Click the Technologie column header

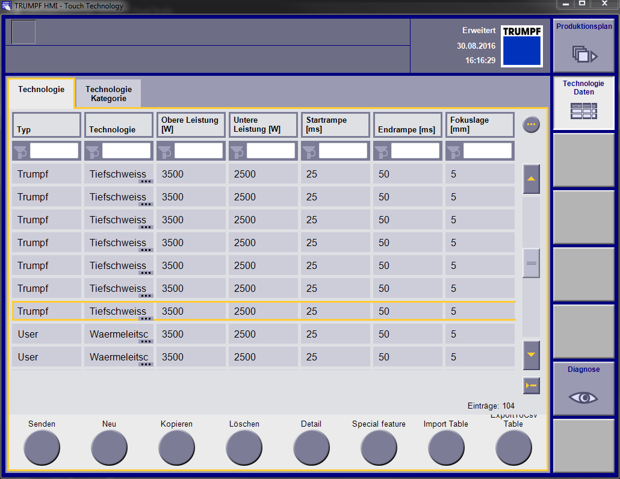119,125
